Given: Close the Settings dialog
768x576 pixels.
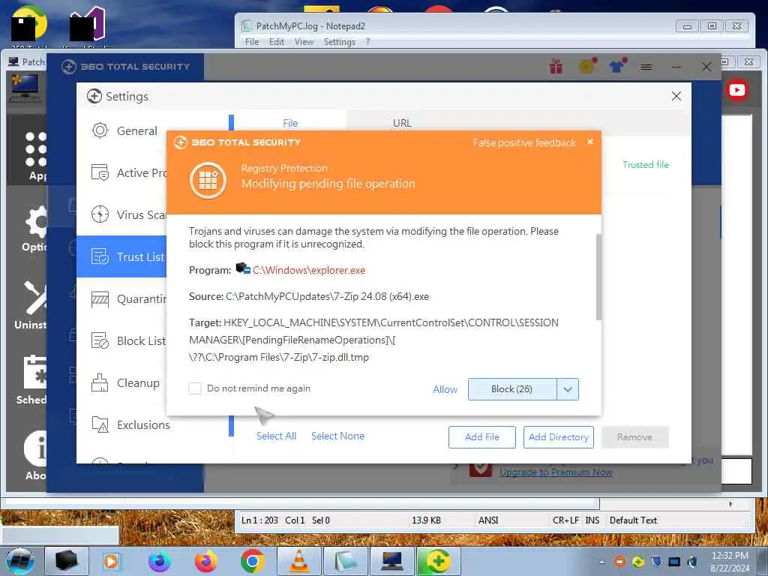Looking at the screenshot, I should coord(676,96).
